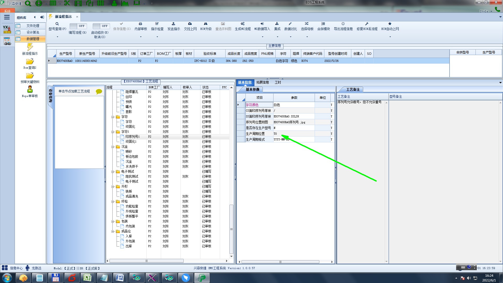Image resolution: width=503 pixels, height=283 pixels.
Task: Collapse the 成品仓 tree folder
Action: click(113, 231)
